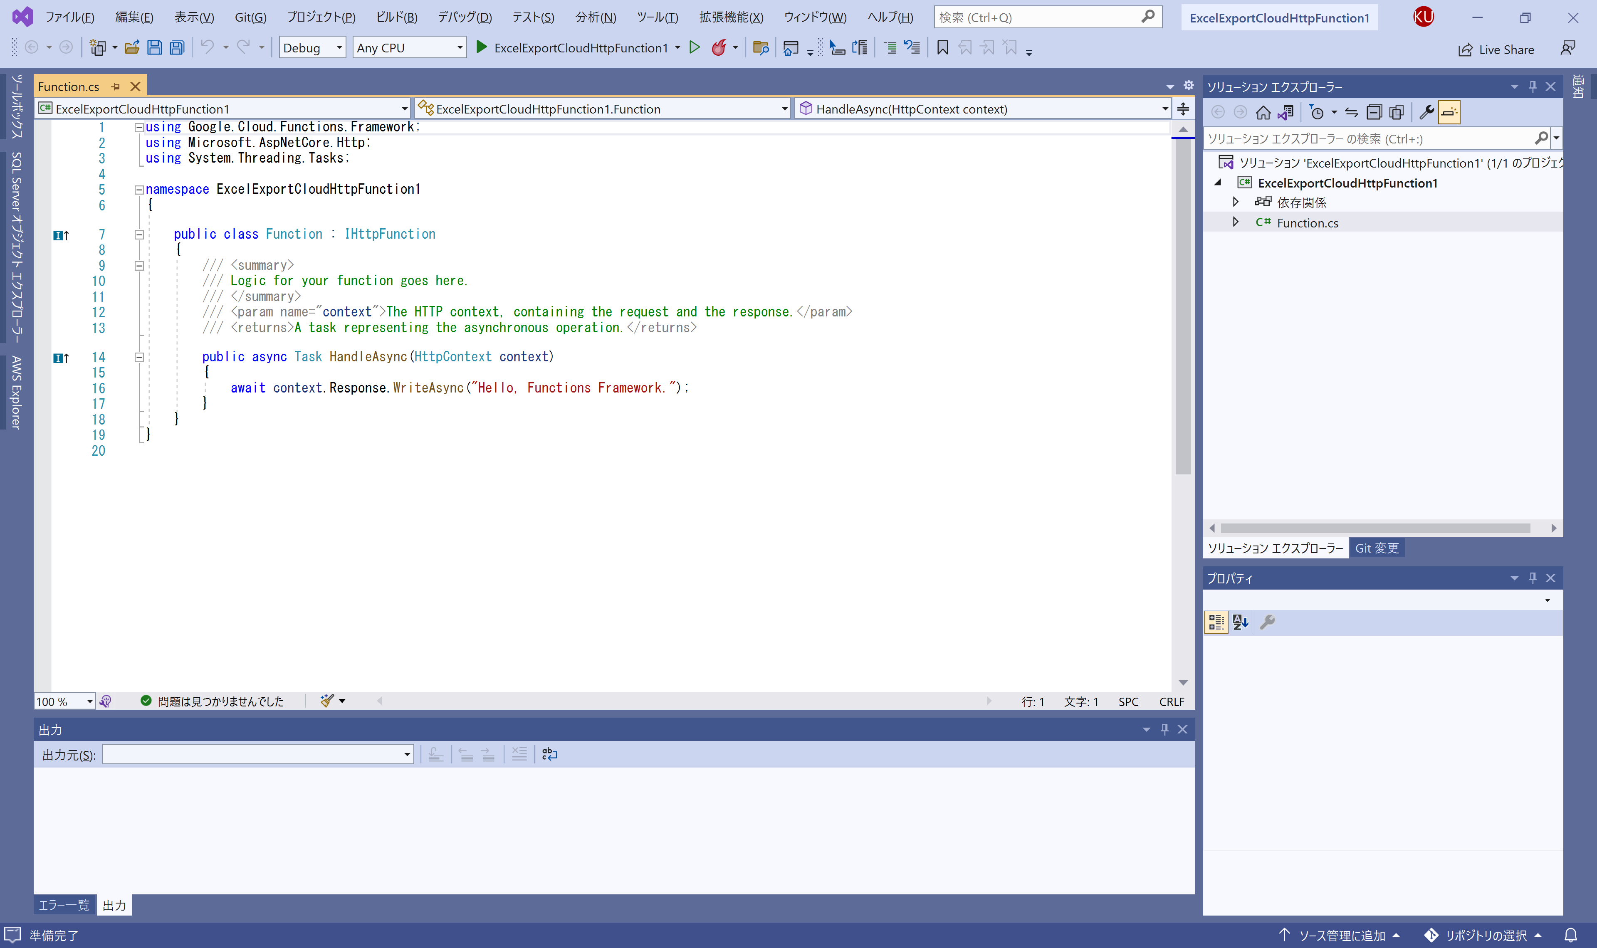Open the ビルド(B) menu
Viewport: 1597px width, 948px height.
tap(397, 17)
